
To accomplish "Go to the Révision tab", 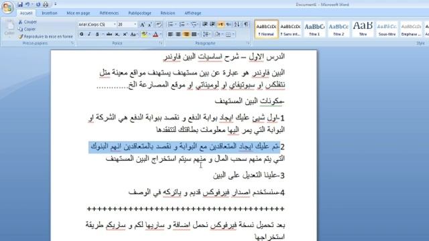I will [168, 13].
